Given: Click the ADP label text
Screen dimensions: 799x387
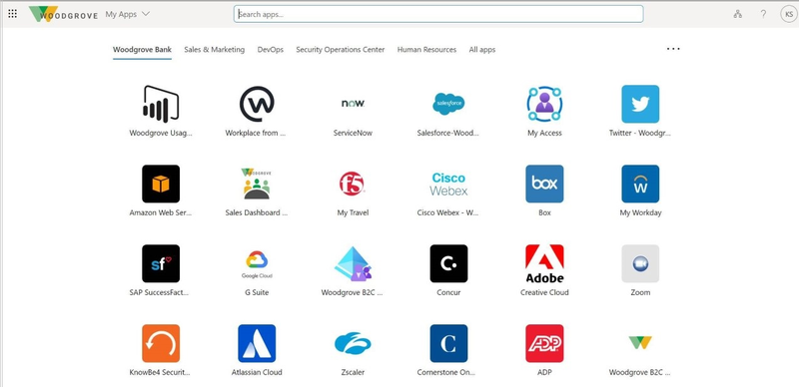Looking at the screenshot, I should coord(544,372).
